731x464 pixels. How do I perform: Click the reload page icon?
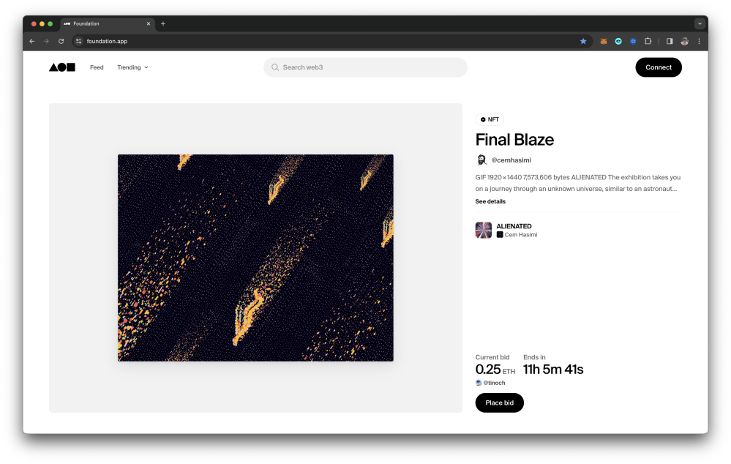click(61, 41)
